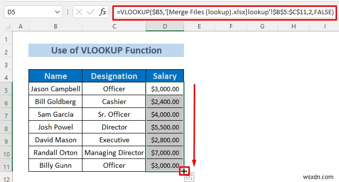
Task: Select the Managing Director cell
Action: 114,153
